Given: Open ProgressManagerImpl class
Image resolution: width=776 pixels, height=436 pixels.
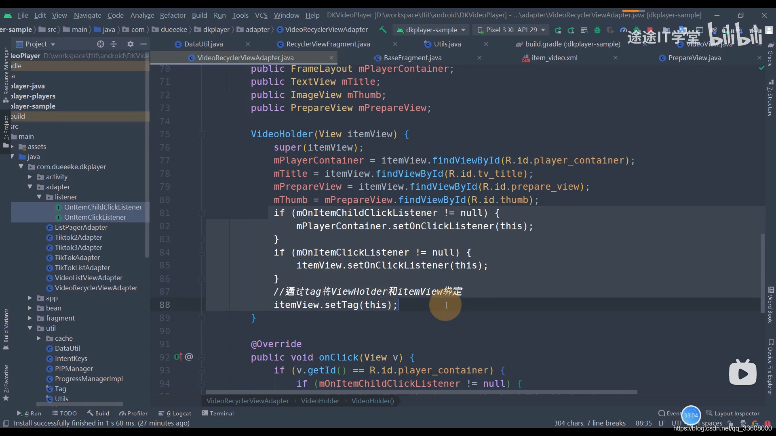Looking at the screenshot, I should [89, 379].
